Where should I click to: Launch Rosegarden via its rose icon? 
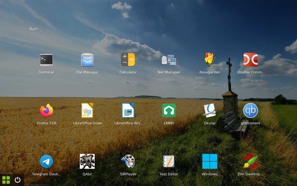point(210,60)
